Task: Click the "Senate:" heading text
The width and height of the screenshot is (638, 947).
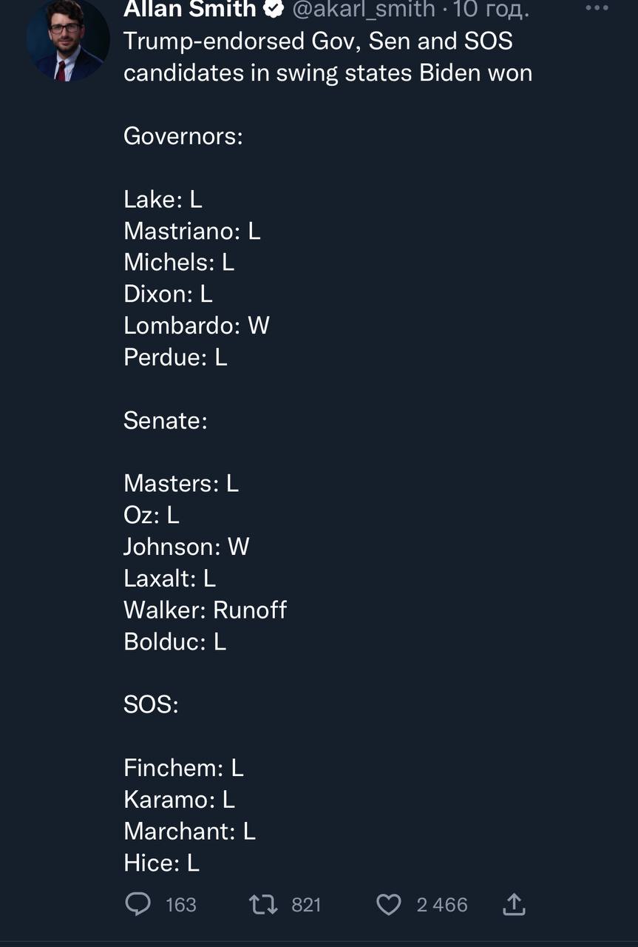Action: (x=166, y=420)
